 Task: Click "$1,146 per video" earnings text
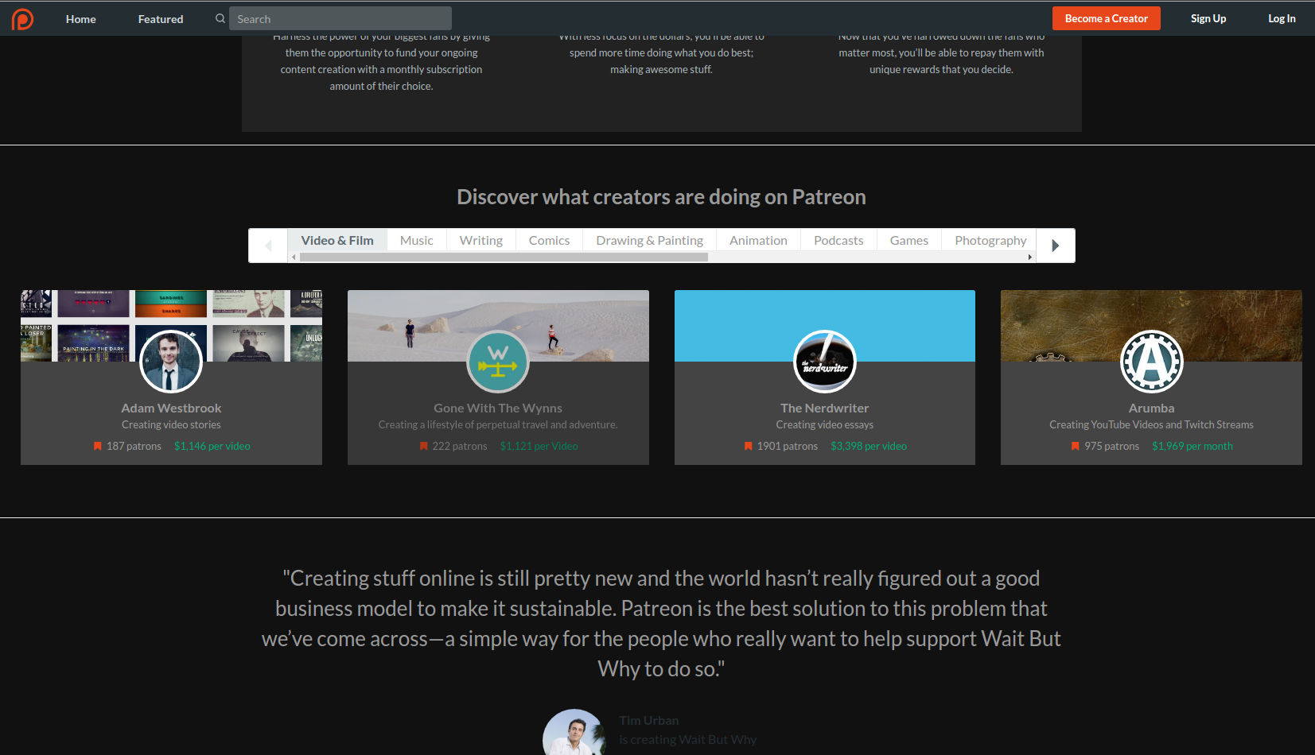pyautogui.click(x=212, y=447)
